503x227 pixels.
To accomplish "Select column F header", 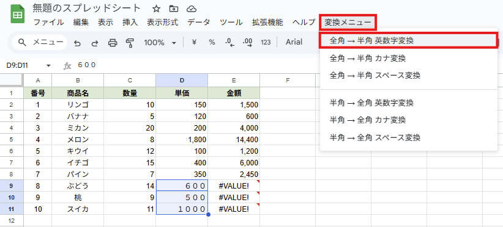I will click(x=288, y=80).
